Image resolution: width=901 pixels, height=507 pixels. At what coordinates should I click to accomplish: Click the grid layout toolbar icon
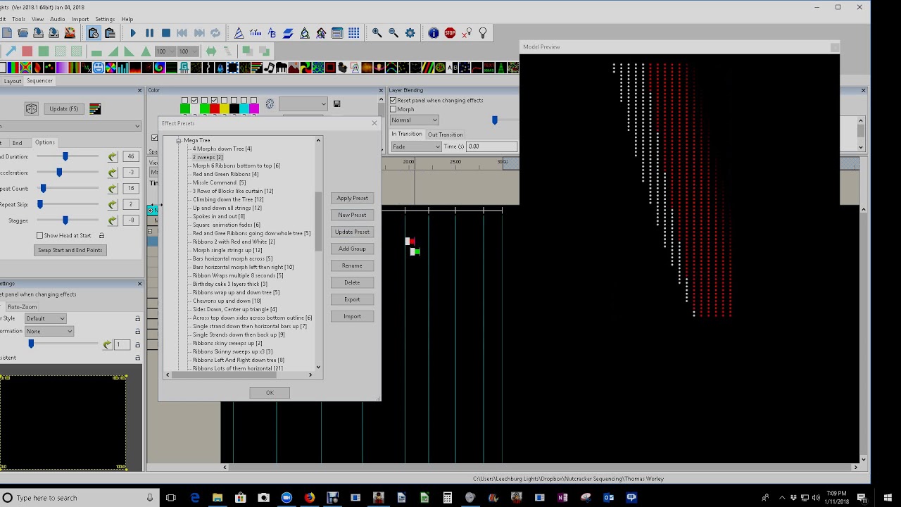coord(354,33)
